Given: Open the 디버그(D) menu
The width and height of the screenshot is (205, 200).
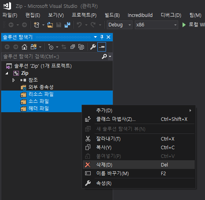Looking at the screenshot, I should 171,15.
